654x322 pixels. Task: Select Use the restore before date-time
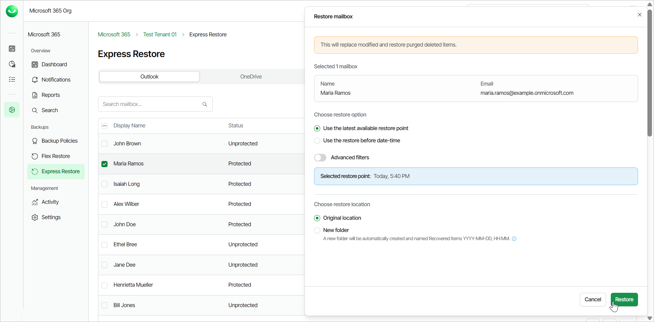pos(317,141)
